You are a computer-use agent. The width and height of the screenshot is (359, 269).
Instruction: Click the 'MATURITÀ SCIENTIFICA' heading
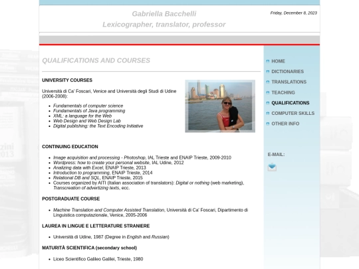(89, 248)
